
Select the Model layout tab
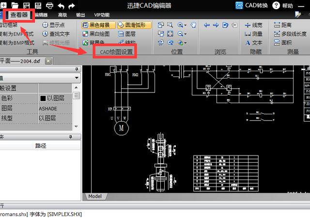click(x=95, y=196)
